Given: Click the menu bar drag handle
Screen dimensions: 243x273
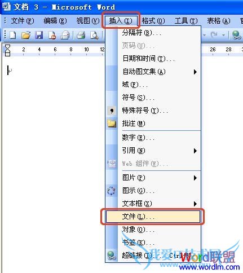Looking at the screenshot, I should [x=5, y=21].
